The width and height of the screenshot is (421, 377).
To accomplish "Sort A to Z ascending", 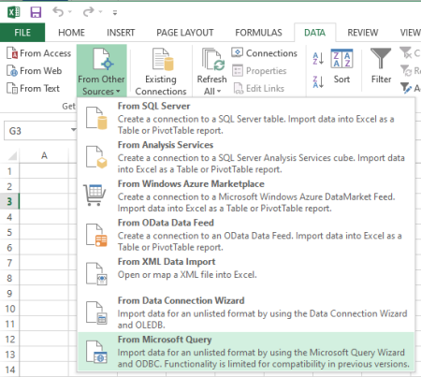I will (318, 58).
